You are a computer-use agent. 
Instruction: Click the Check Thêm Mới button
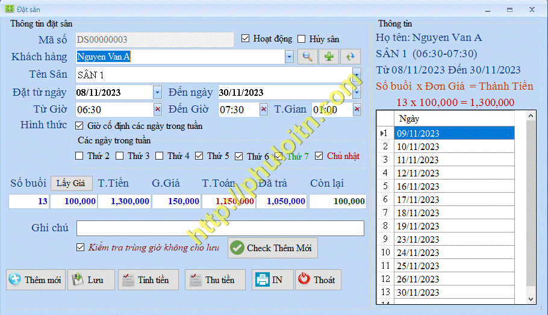(x=272, y=248)
